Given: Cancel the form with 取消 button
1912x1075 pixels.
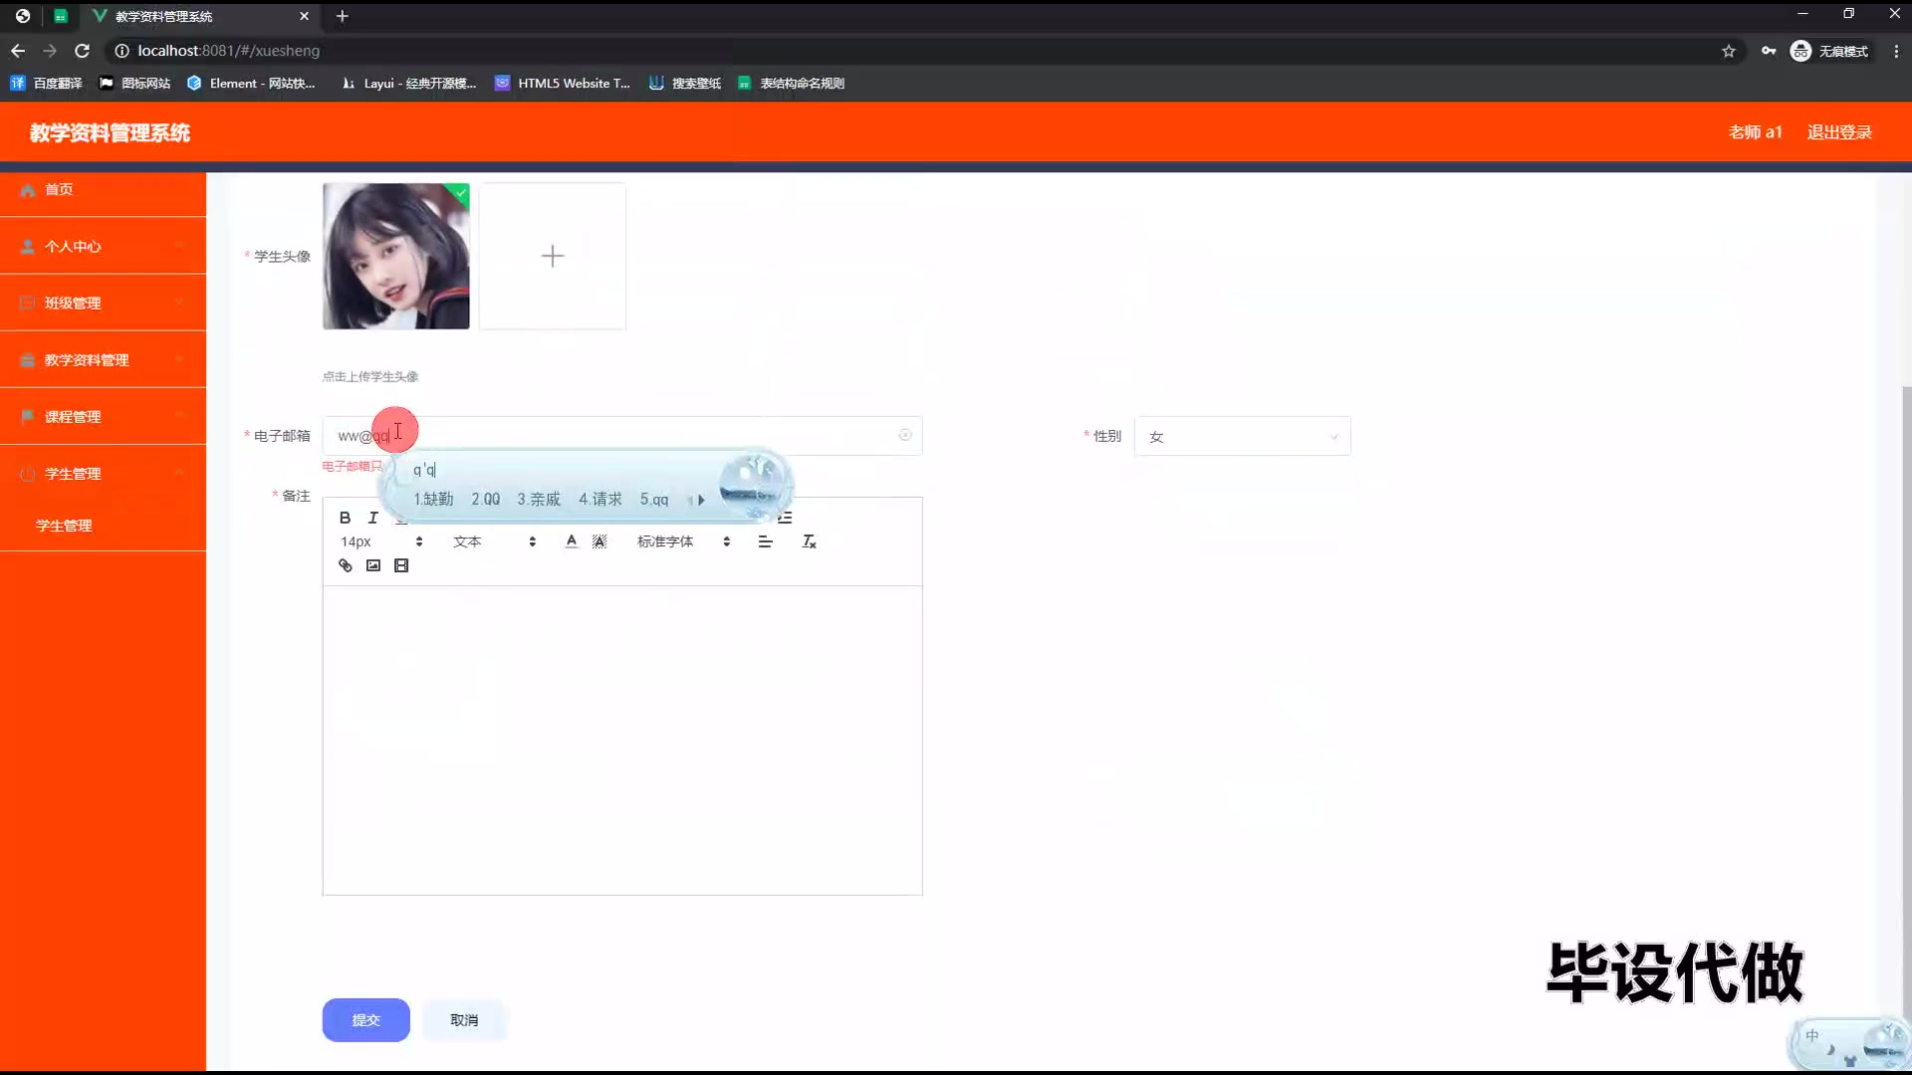Looking at the screenshot, I should coord(464,1020).
